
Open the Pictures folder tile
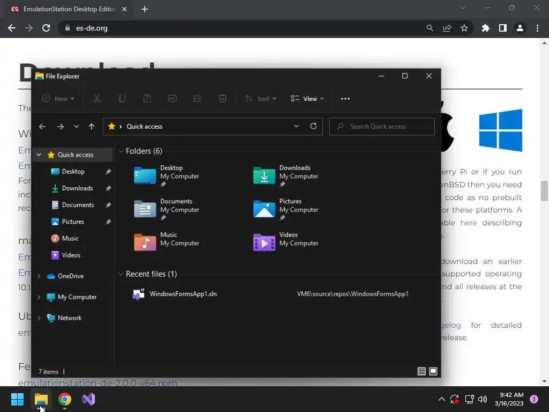pos(286,209)
